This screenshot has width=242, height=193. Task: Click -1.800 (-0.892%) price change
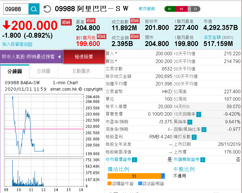coord(27,35)
